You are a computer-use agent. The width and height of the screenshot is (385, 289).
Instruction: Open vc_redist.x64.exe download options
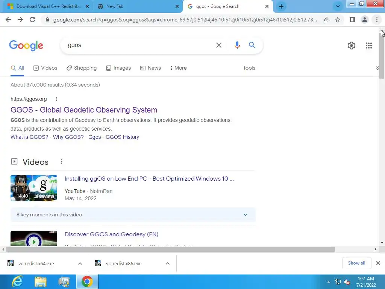tap(80, 263)
